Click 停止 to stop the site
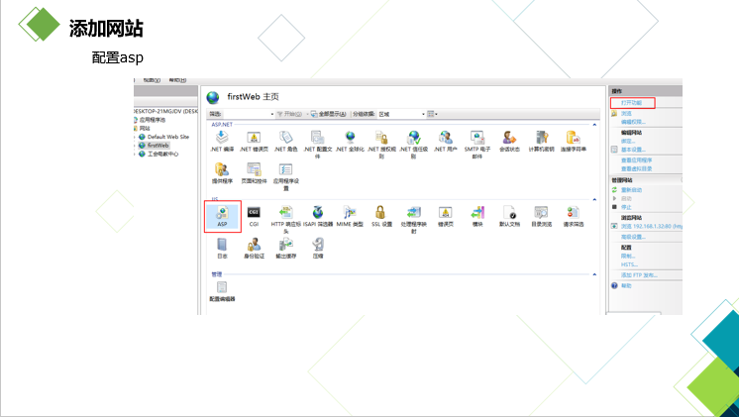739x417 pixels. click(626, 207)
